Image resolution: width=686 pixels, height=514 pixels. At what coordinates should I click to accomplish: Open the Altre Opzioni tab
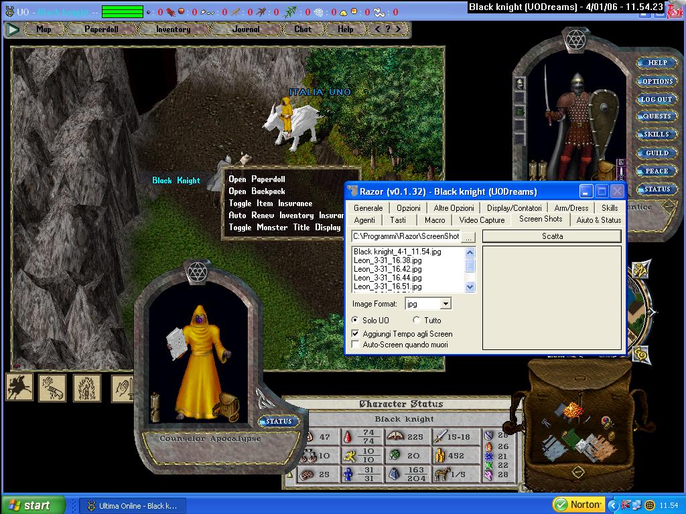[454, 208]
